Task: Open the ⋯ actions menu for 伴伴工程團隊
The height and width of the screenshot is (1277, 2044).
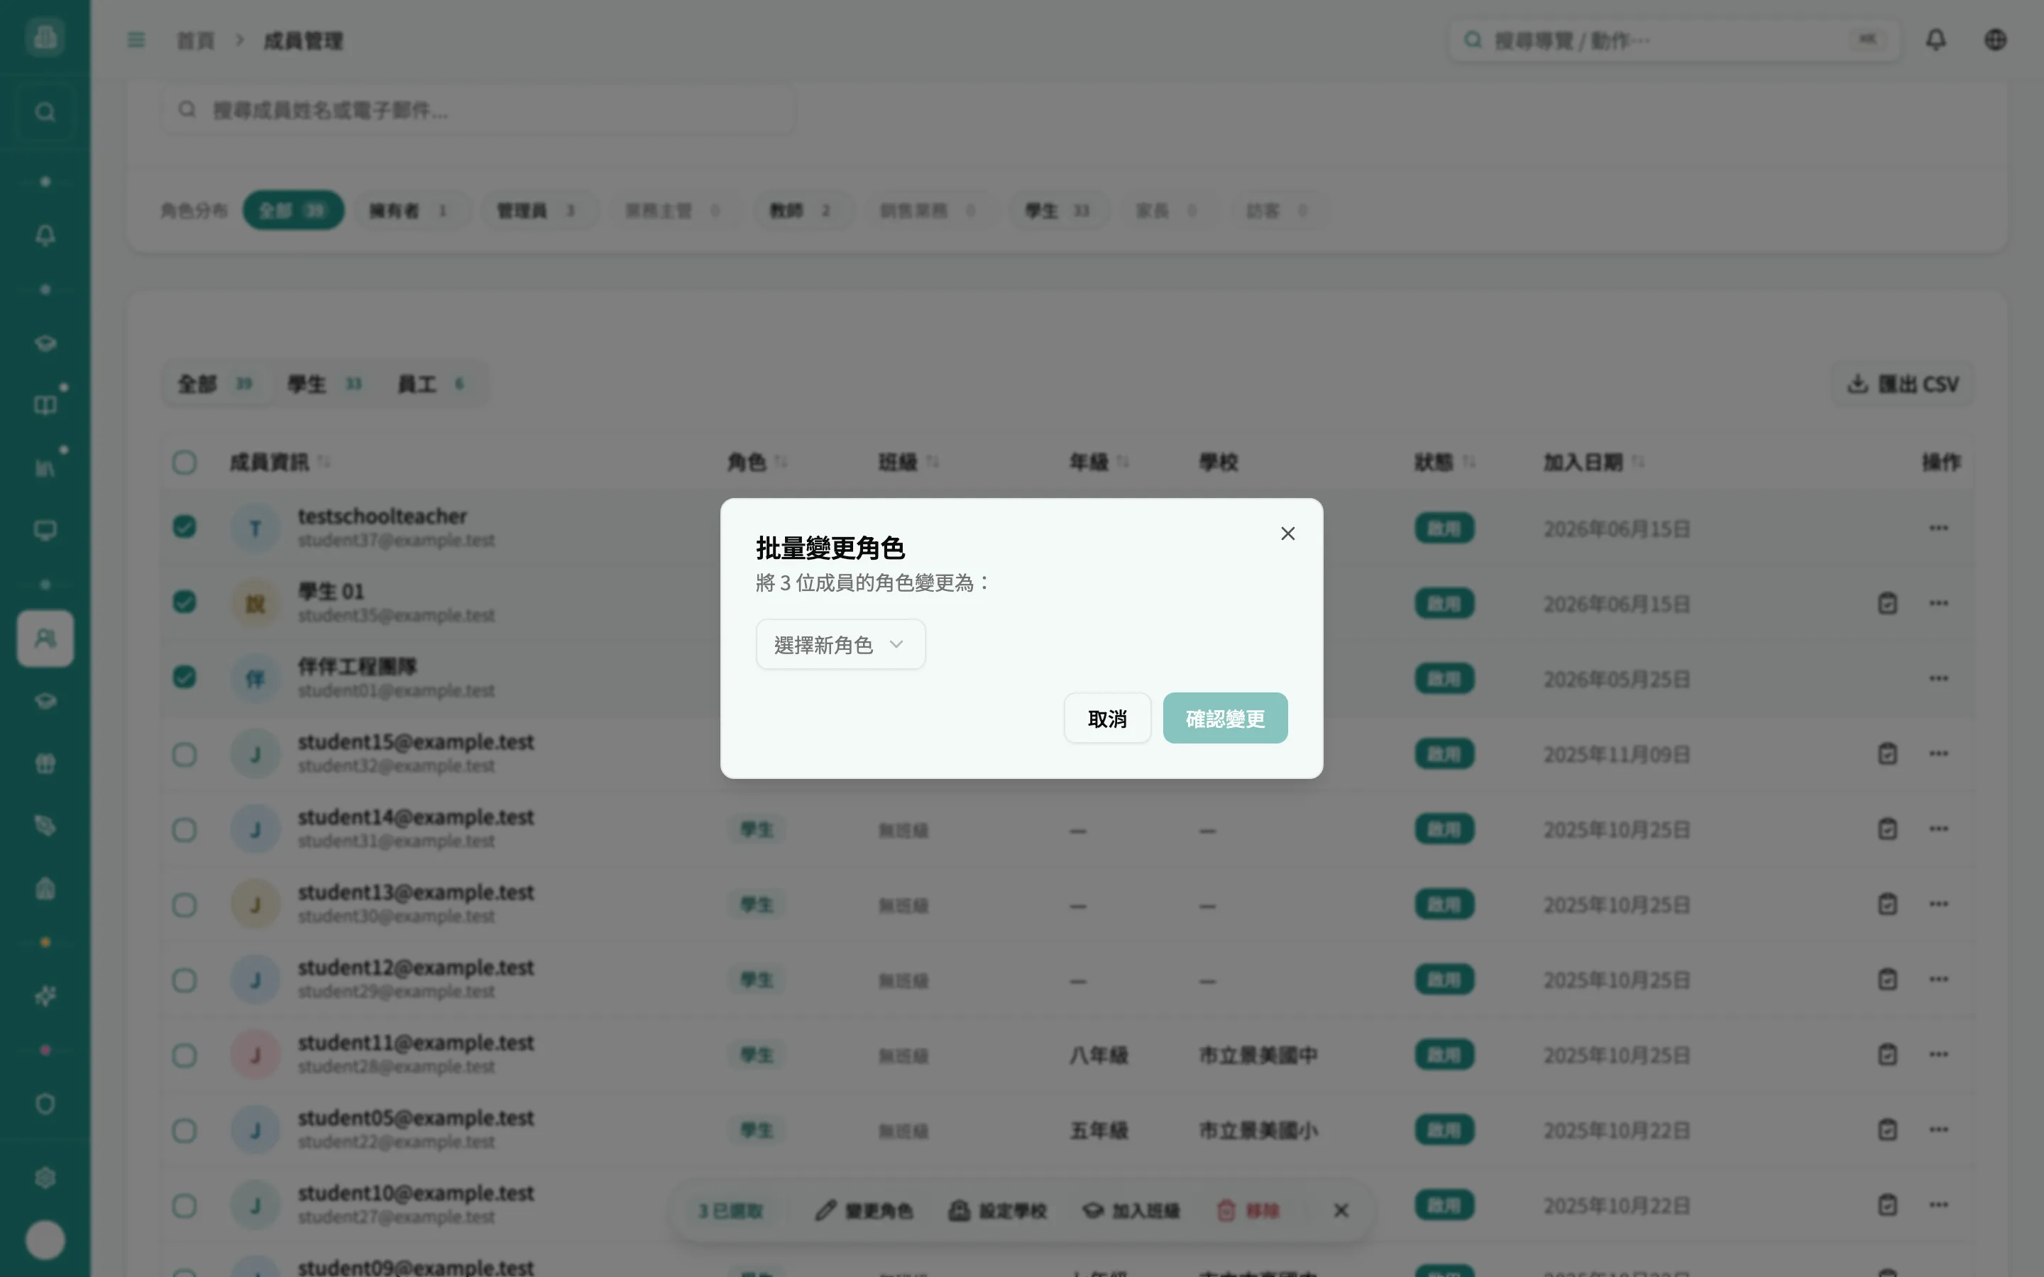Action: [x=1938, y=679]
